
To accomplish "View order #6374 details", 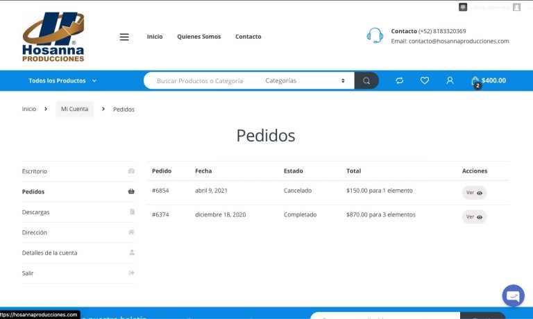I will pyautogui.click(x=475, y=217).
